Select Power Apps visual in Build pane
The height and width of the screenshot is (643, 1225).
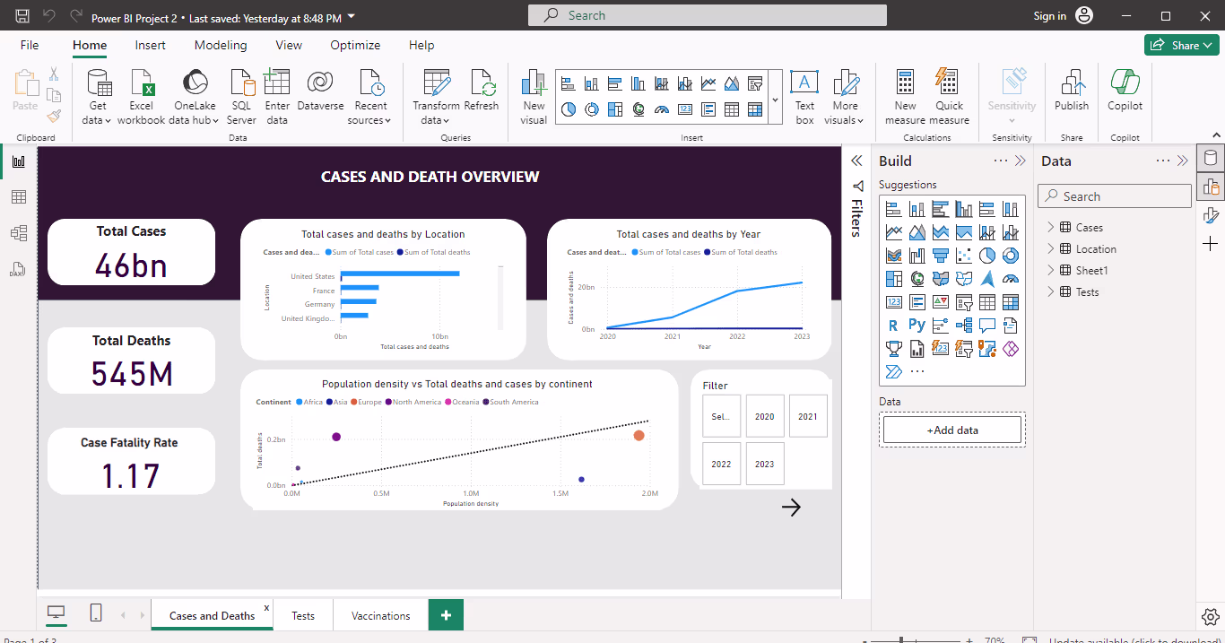pos(1011,349)
